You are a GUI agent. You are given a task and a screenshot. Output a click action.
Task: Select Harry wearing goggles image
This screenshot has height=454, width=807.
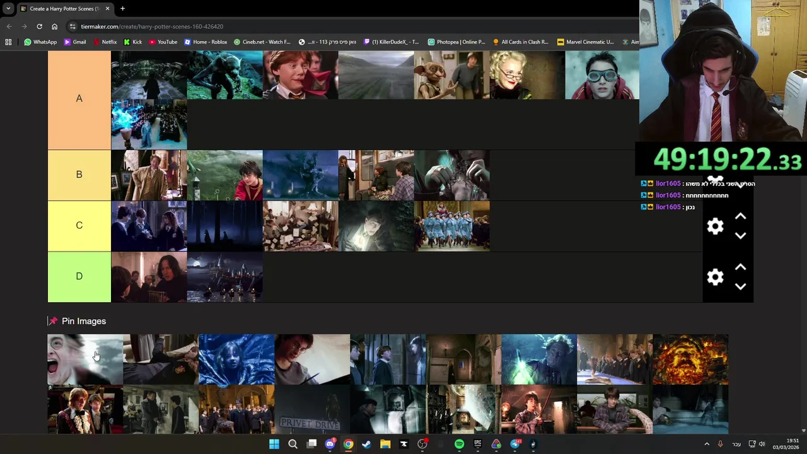[602, 75]
